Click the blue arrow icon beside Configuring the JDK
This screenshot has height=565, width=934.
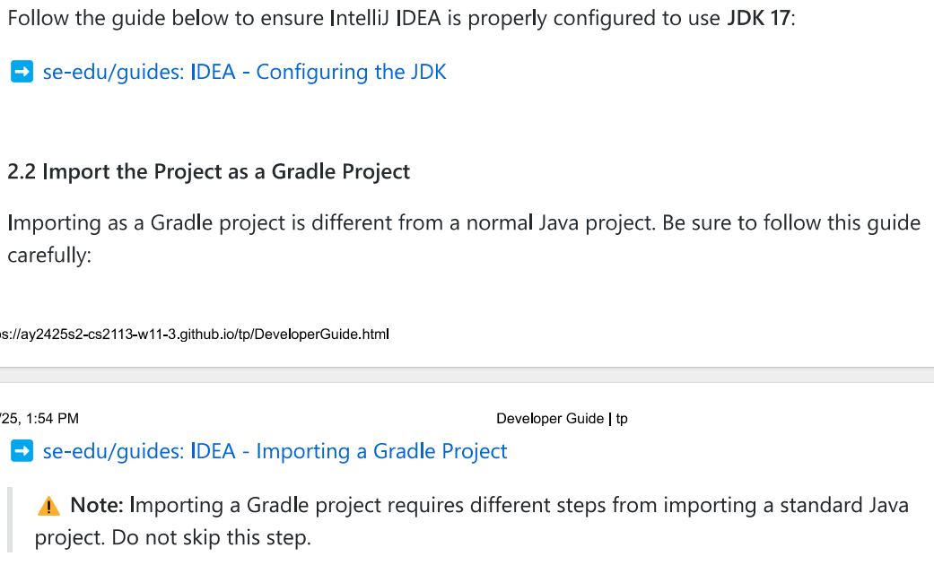22,72
